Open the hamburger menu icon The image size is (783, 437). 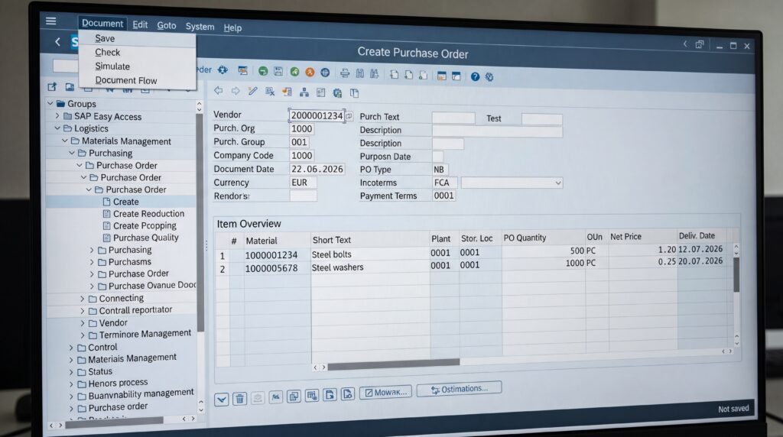pos(51,21)
